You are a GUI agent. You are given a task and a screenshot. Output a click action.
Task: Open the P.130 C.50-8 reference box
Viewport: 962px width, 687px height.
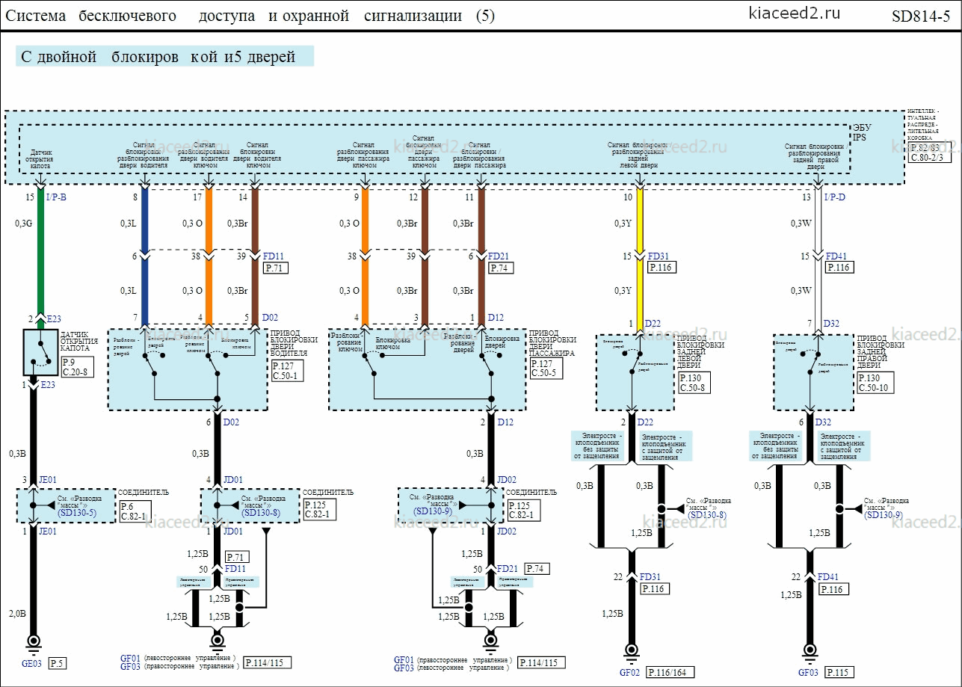(693, 383)
